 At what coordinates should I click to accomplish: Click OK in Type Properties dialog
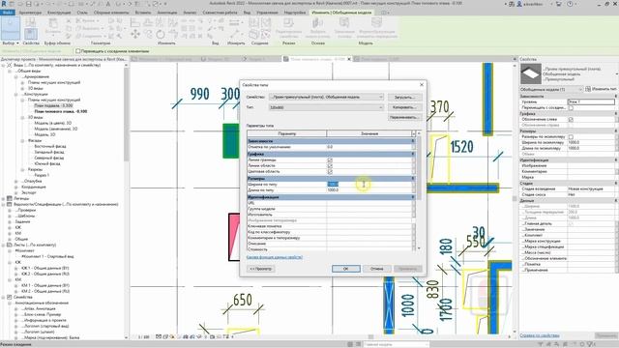pyautogui.click(x=346, y=269)
